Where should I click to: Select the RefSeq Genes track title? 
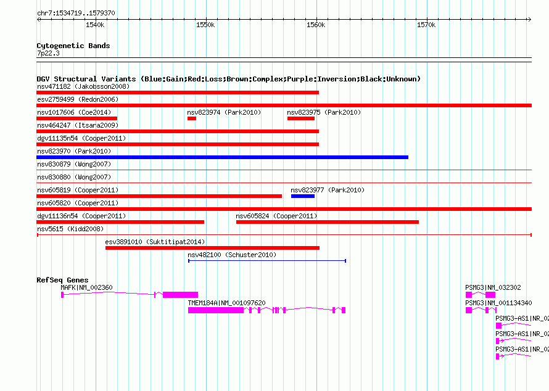point(62,280)
